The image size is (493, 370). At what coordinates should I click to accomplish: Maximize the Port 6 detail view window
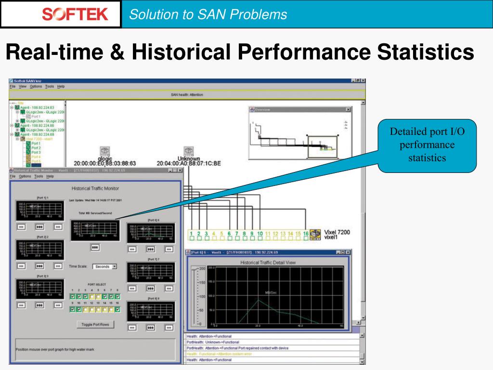point(343,252)
